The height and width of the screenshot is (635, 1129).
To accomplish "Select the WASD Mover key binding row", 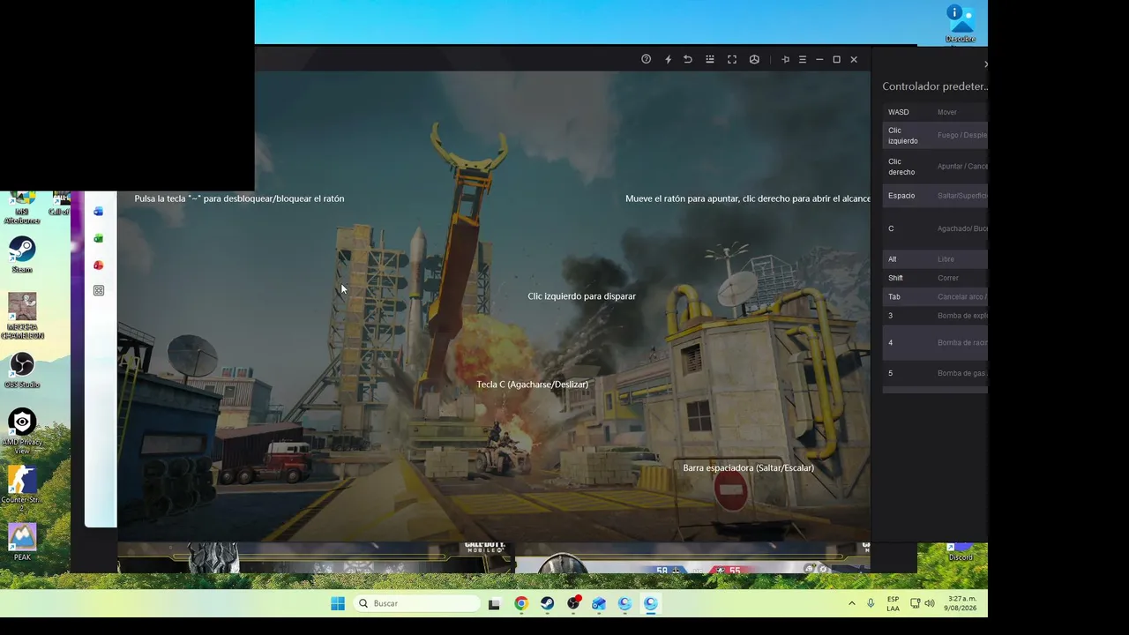I will (935, 112).
